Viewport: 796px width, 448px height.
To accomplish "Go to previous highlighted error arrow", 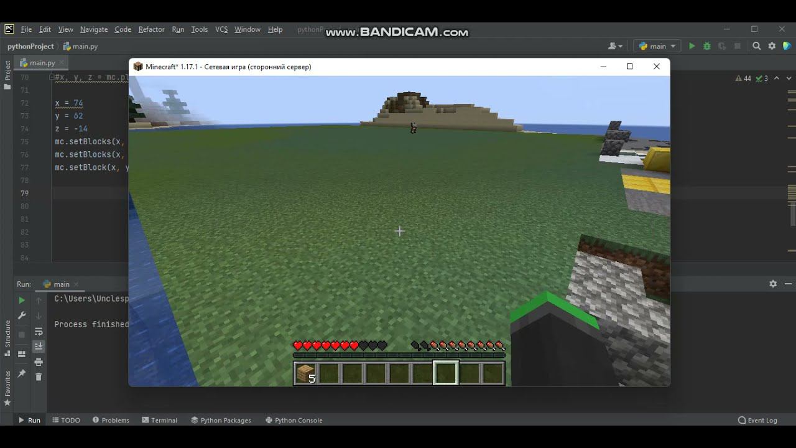I will (x=775, y=78).
